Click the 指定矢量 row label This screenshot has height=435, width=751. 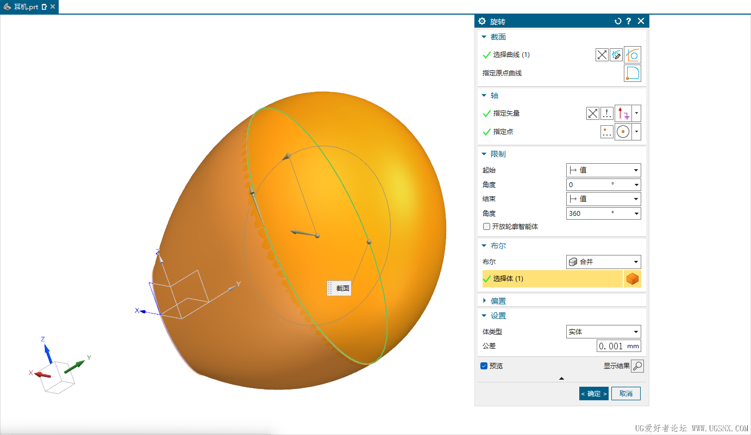click(x=506, y=113)
